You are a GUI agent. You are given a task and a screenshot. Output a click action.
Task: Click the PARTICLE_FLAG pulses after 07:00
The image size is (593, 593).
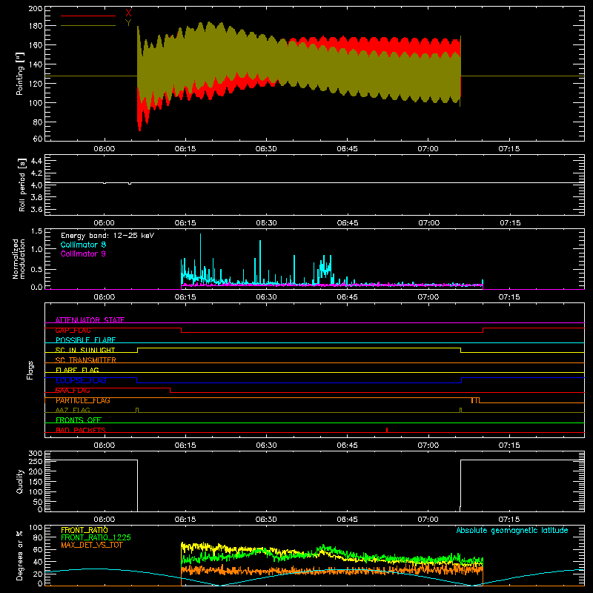pyautogui.click(x=475, y=400)
